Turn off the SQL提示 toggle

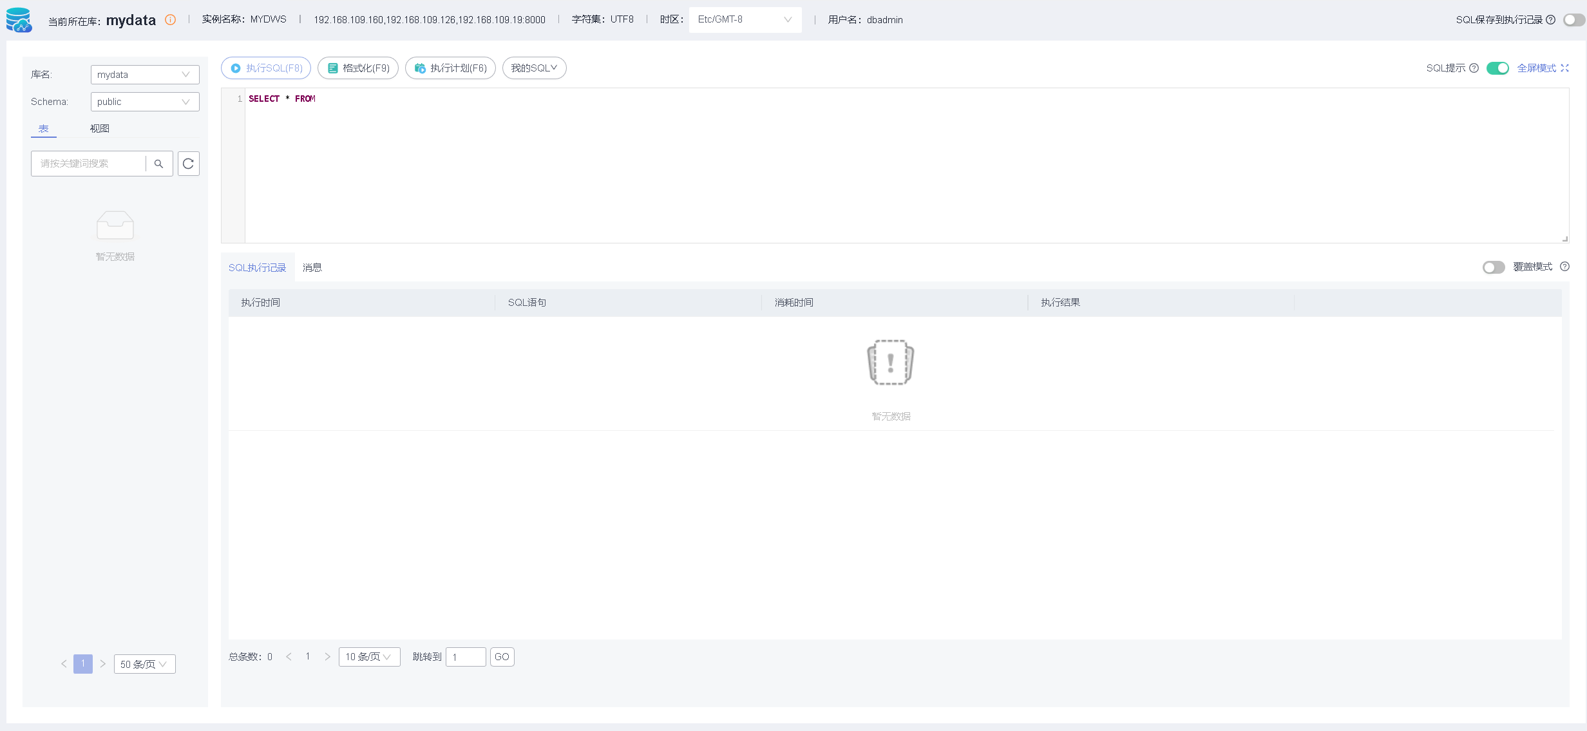[1497, 68]
